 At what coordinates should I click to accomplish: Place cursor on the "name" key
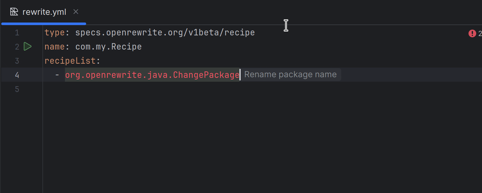pos(55,47)
